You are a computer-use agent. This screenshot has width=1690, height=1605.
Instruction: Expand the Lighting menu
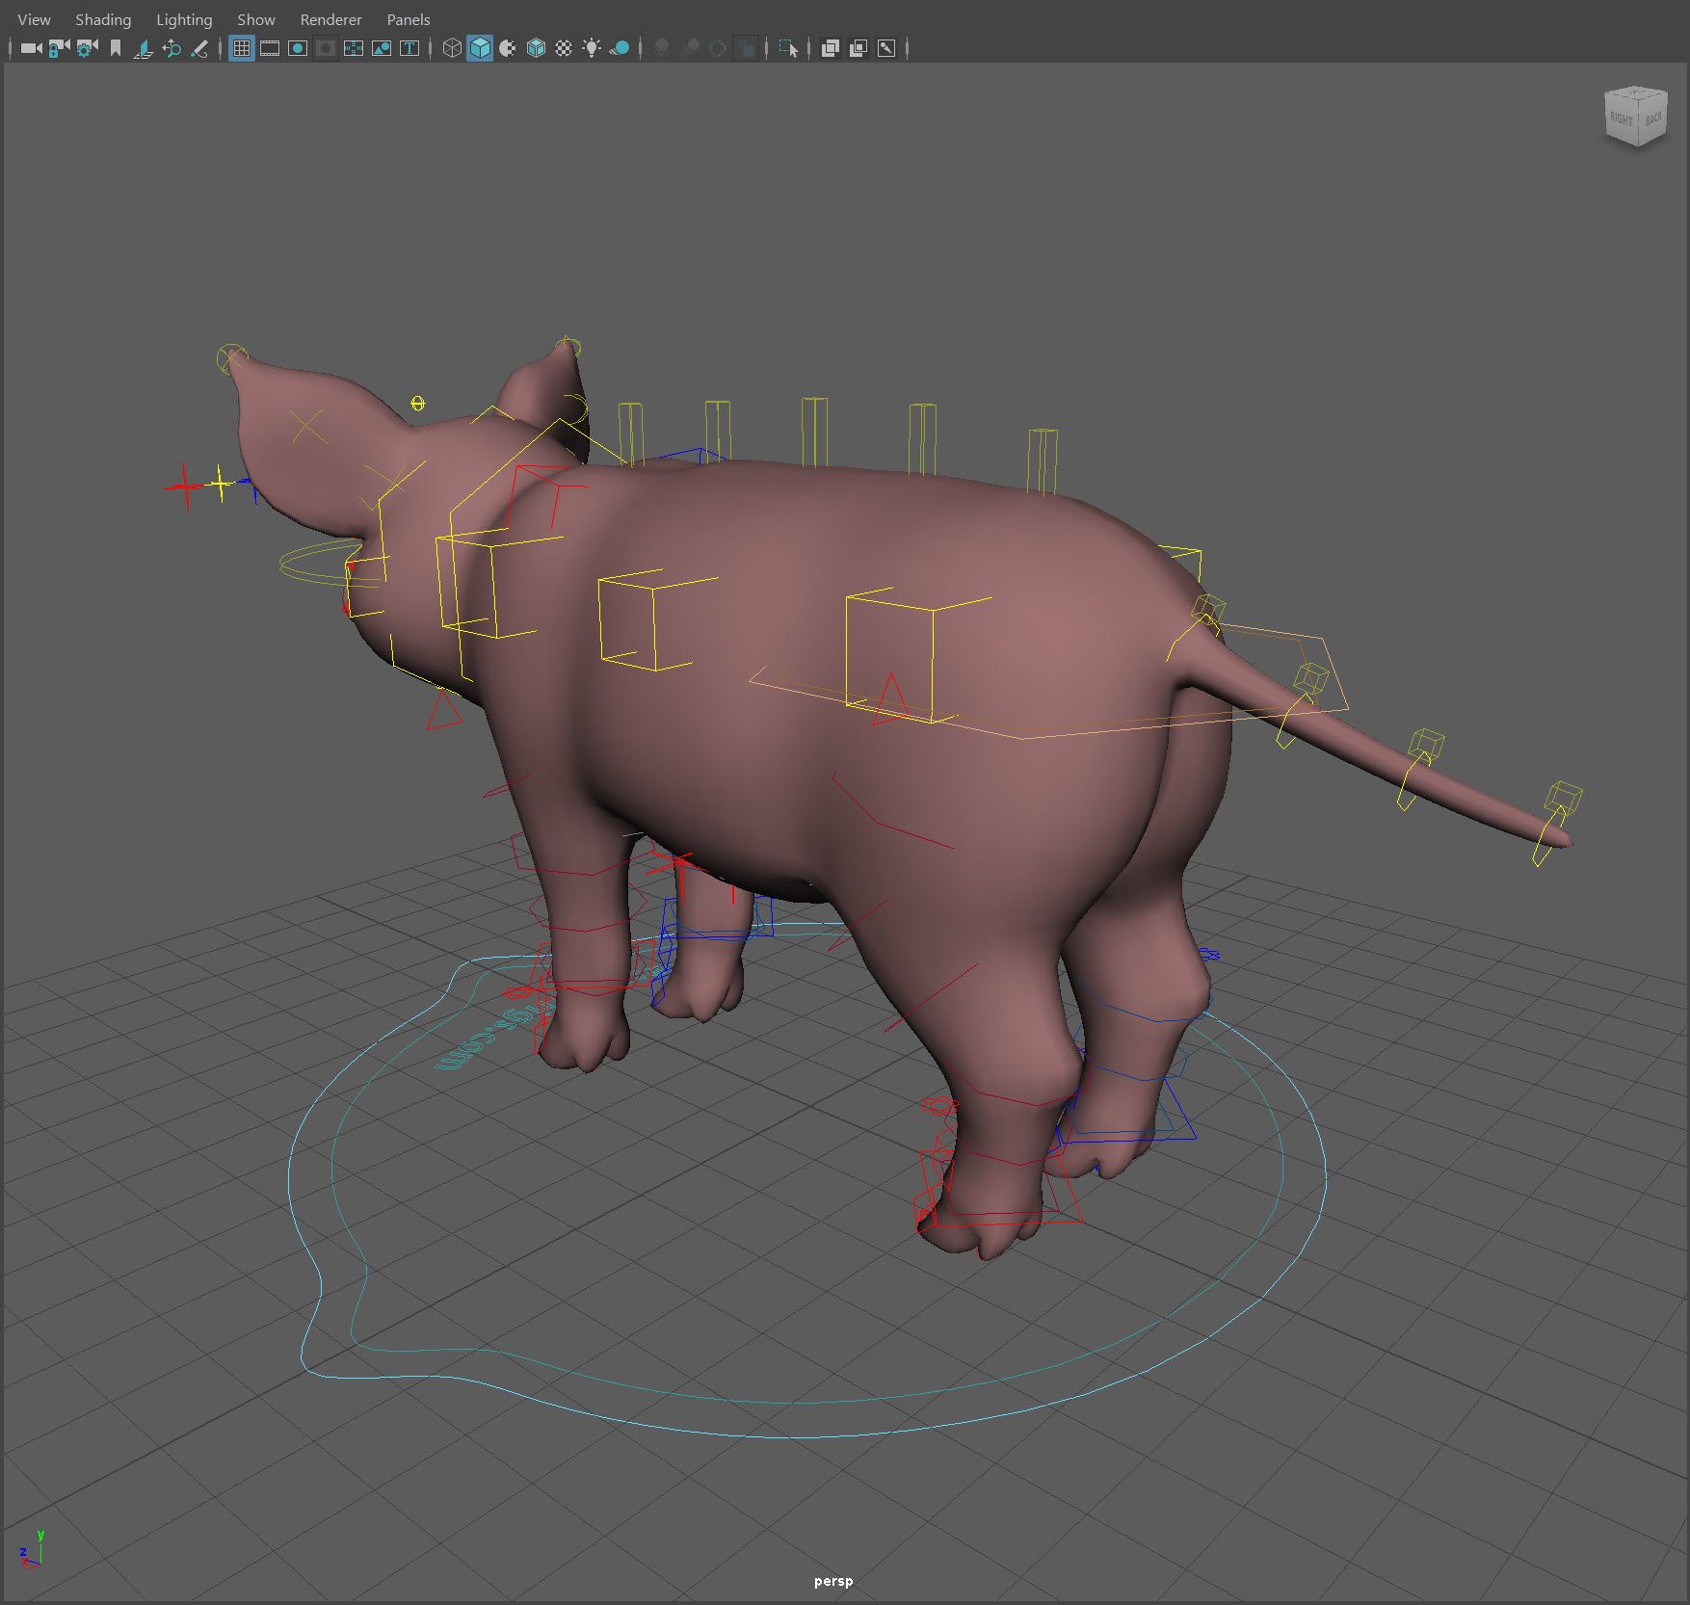tap(184, 19)
